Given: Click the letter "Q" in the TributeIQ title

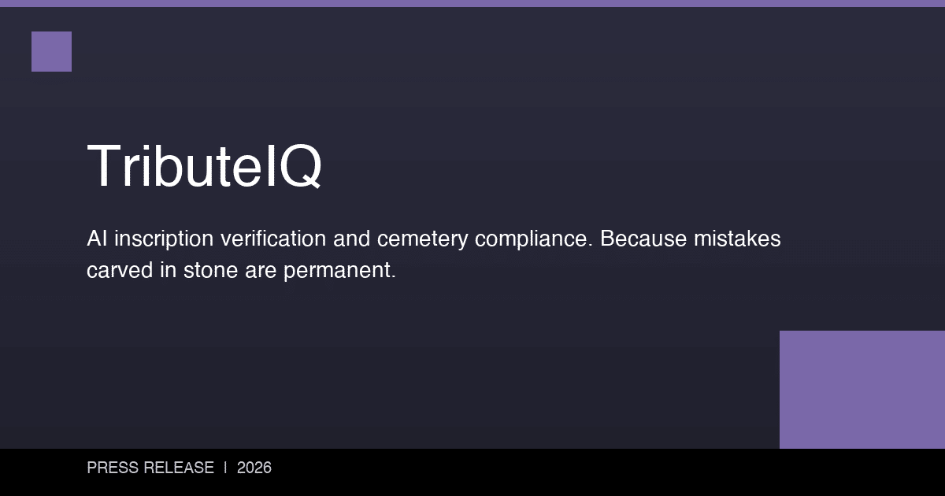Looking at the screenshot, I should point(299,166).
